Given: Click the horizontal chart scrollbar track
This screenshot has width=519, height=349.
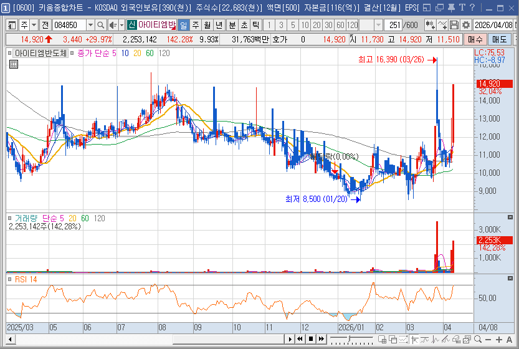Looking at the screenshot, I should point(150,339).
